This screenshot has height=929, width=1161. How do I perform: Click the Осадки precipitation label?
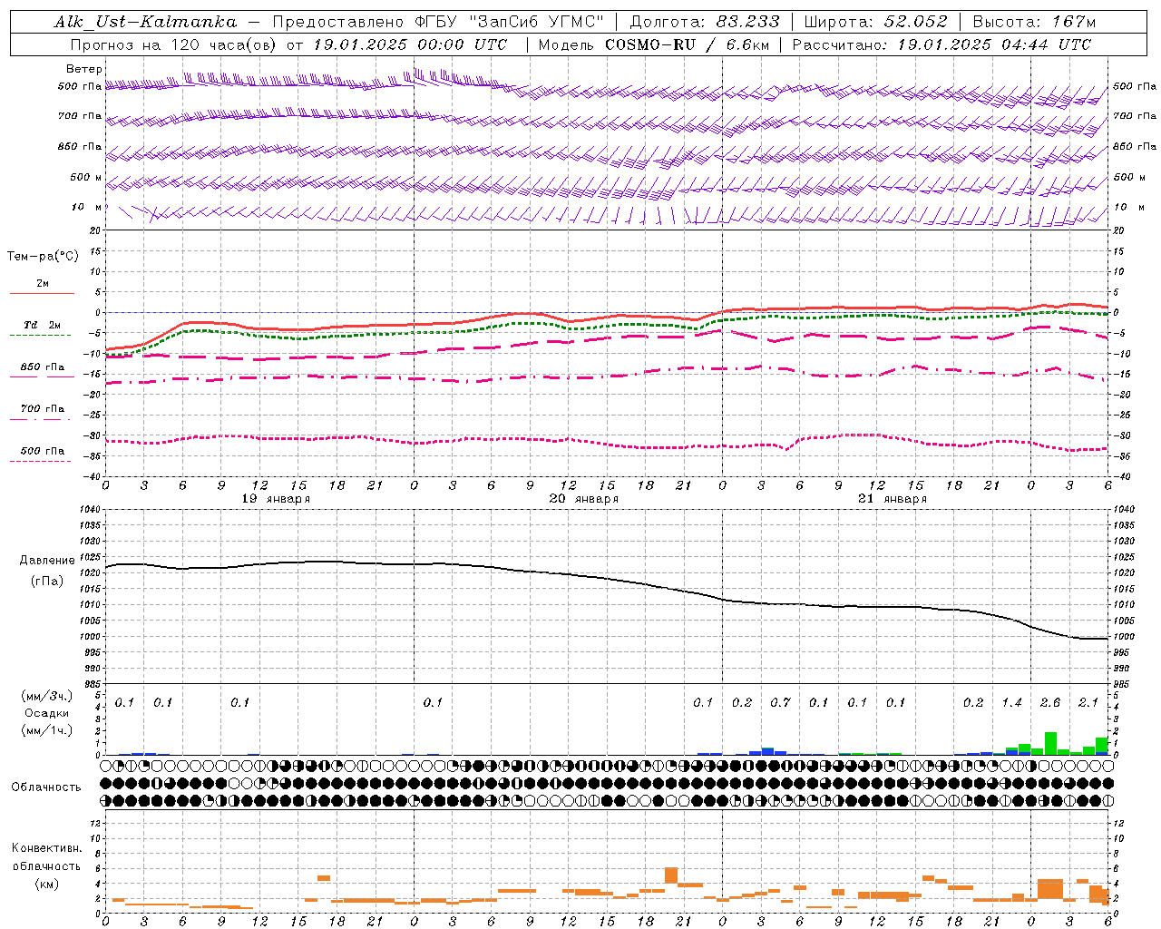[x=47, y=713]
